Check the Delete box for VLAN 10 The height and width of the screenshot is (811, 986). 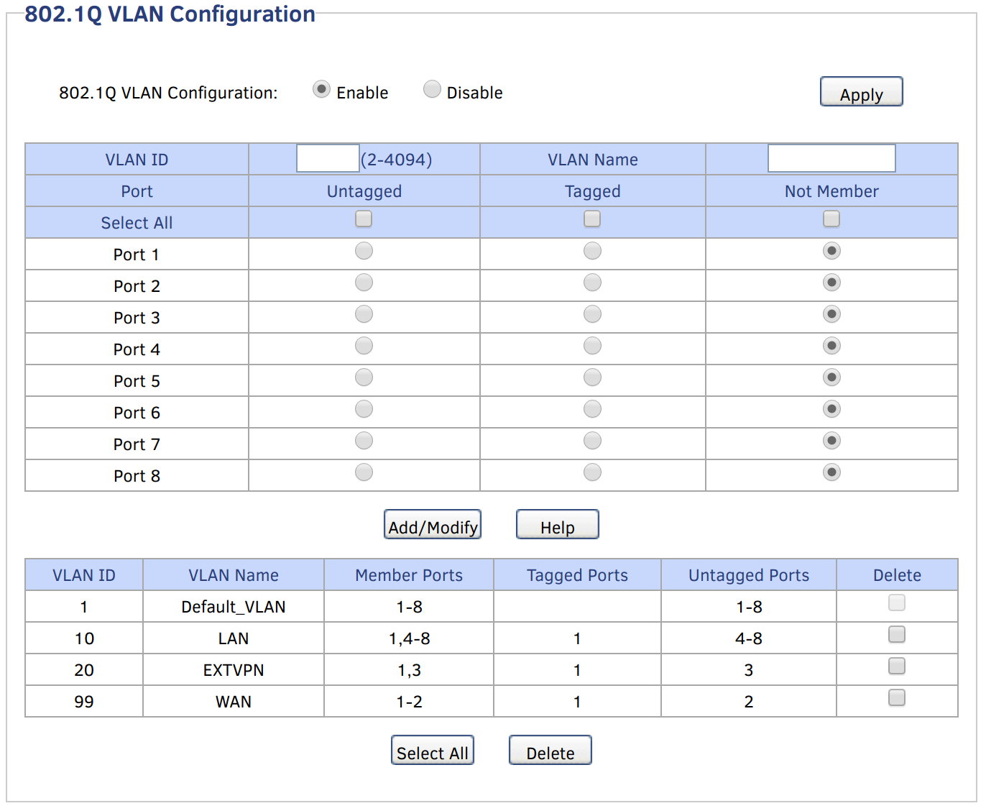pyautogui.click(x=896, y=634)
